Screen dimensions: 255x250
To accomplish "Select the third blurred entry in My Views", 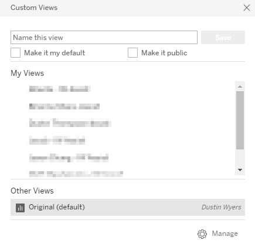I will [x=70, y=123].
